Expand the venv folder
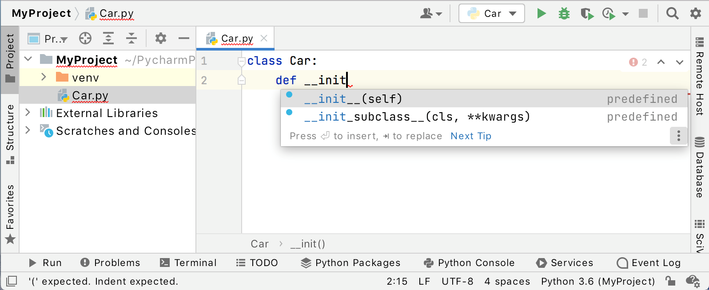The width and height of the screenshot is (709, 290). click(x=44, y=77)
